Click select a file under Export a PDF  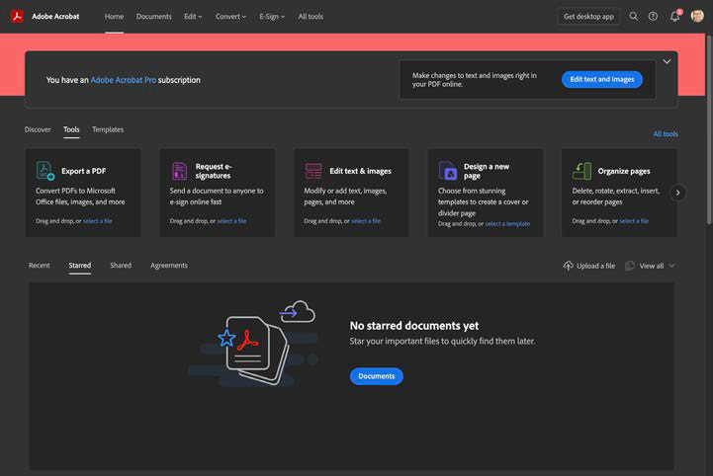click(x=97, y=221)
